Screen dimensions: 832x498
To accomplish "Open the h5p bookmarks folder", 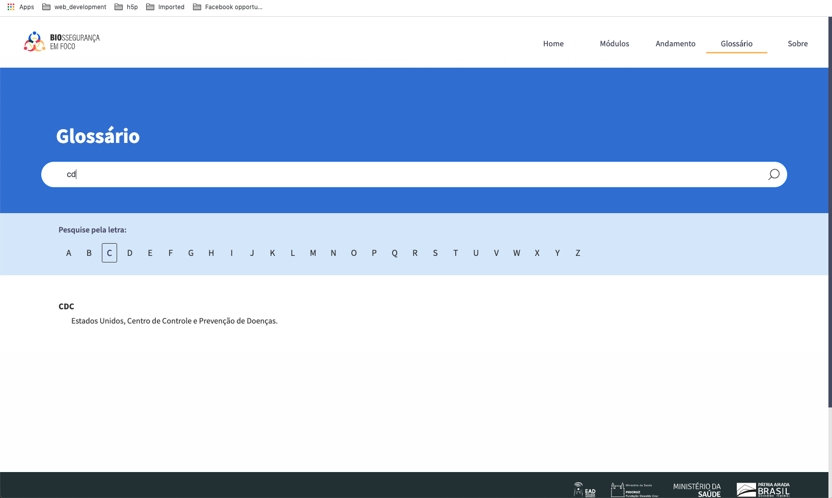I will click(126, 7).
